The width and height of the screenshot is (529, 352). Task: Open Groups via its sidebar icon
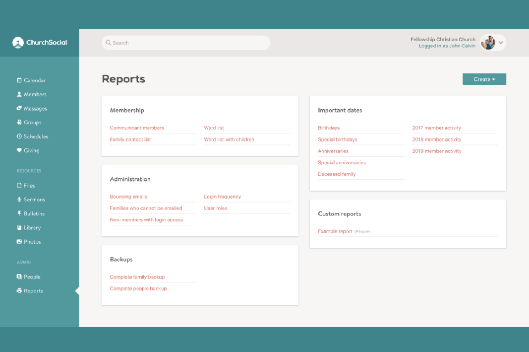20,122
